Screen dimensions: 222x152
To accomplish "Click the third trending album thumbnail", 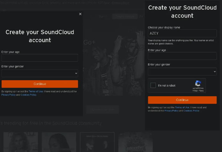I will pos(97,142).
